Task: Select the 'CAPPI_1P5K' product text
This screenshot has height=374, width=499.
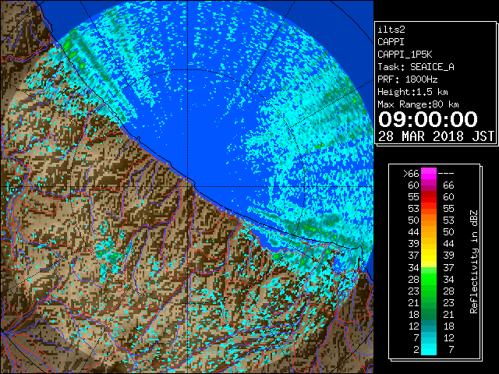Action: point(405,55)
